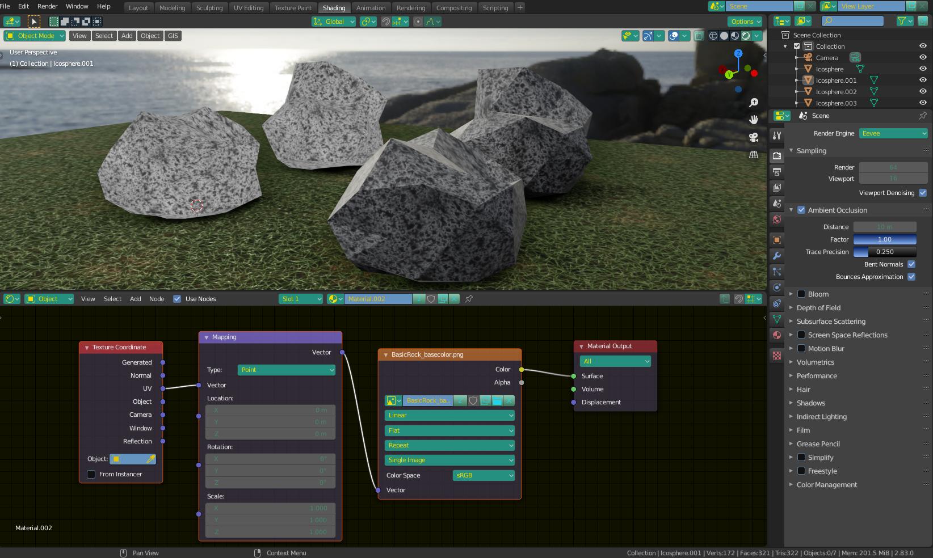
Task: Click the outliner search field
Action: click(x=852, y=21)
